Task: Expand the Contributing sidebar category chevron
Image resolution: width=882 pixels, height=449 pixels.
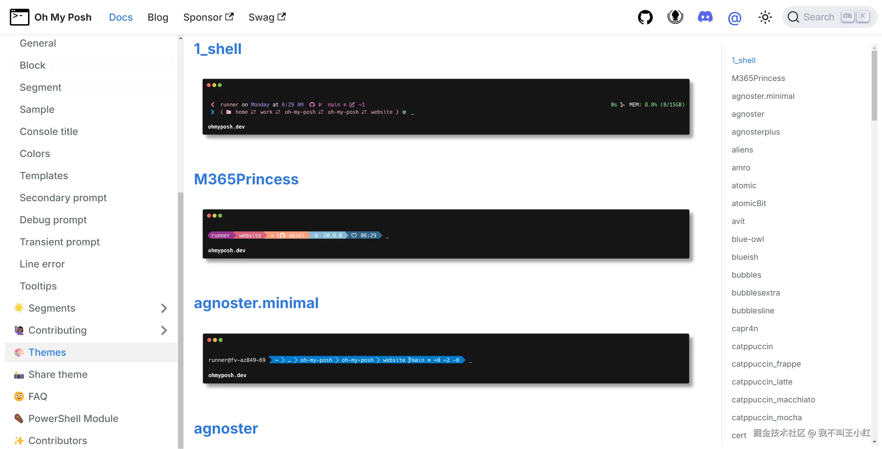Action: [x=164, y=330]
